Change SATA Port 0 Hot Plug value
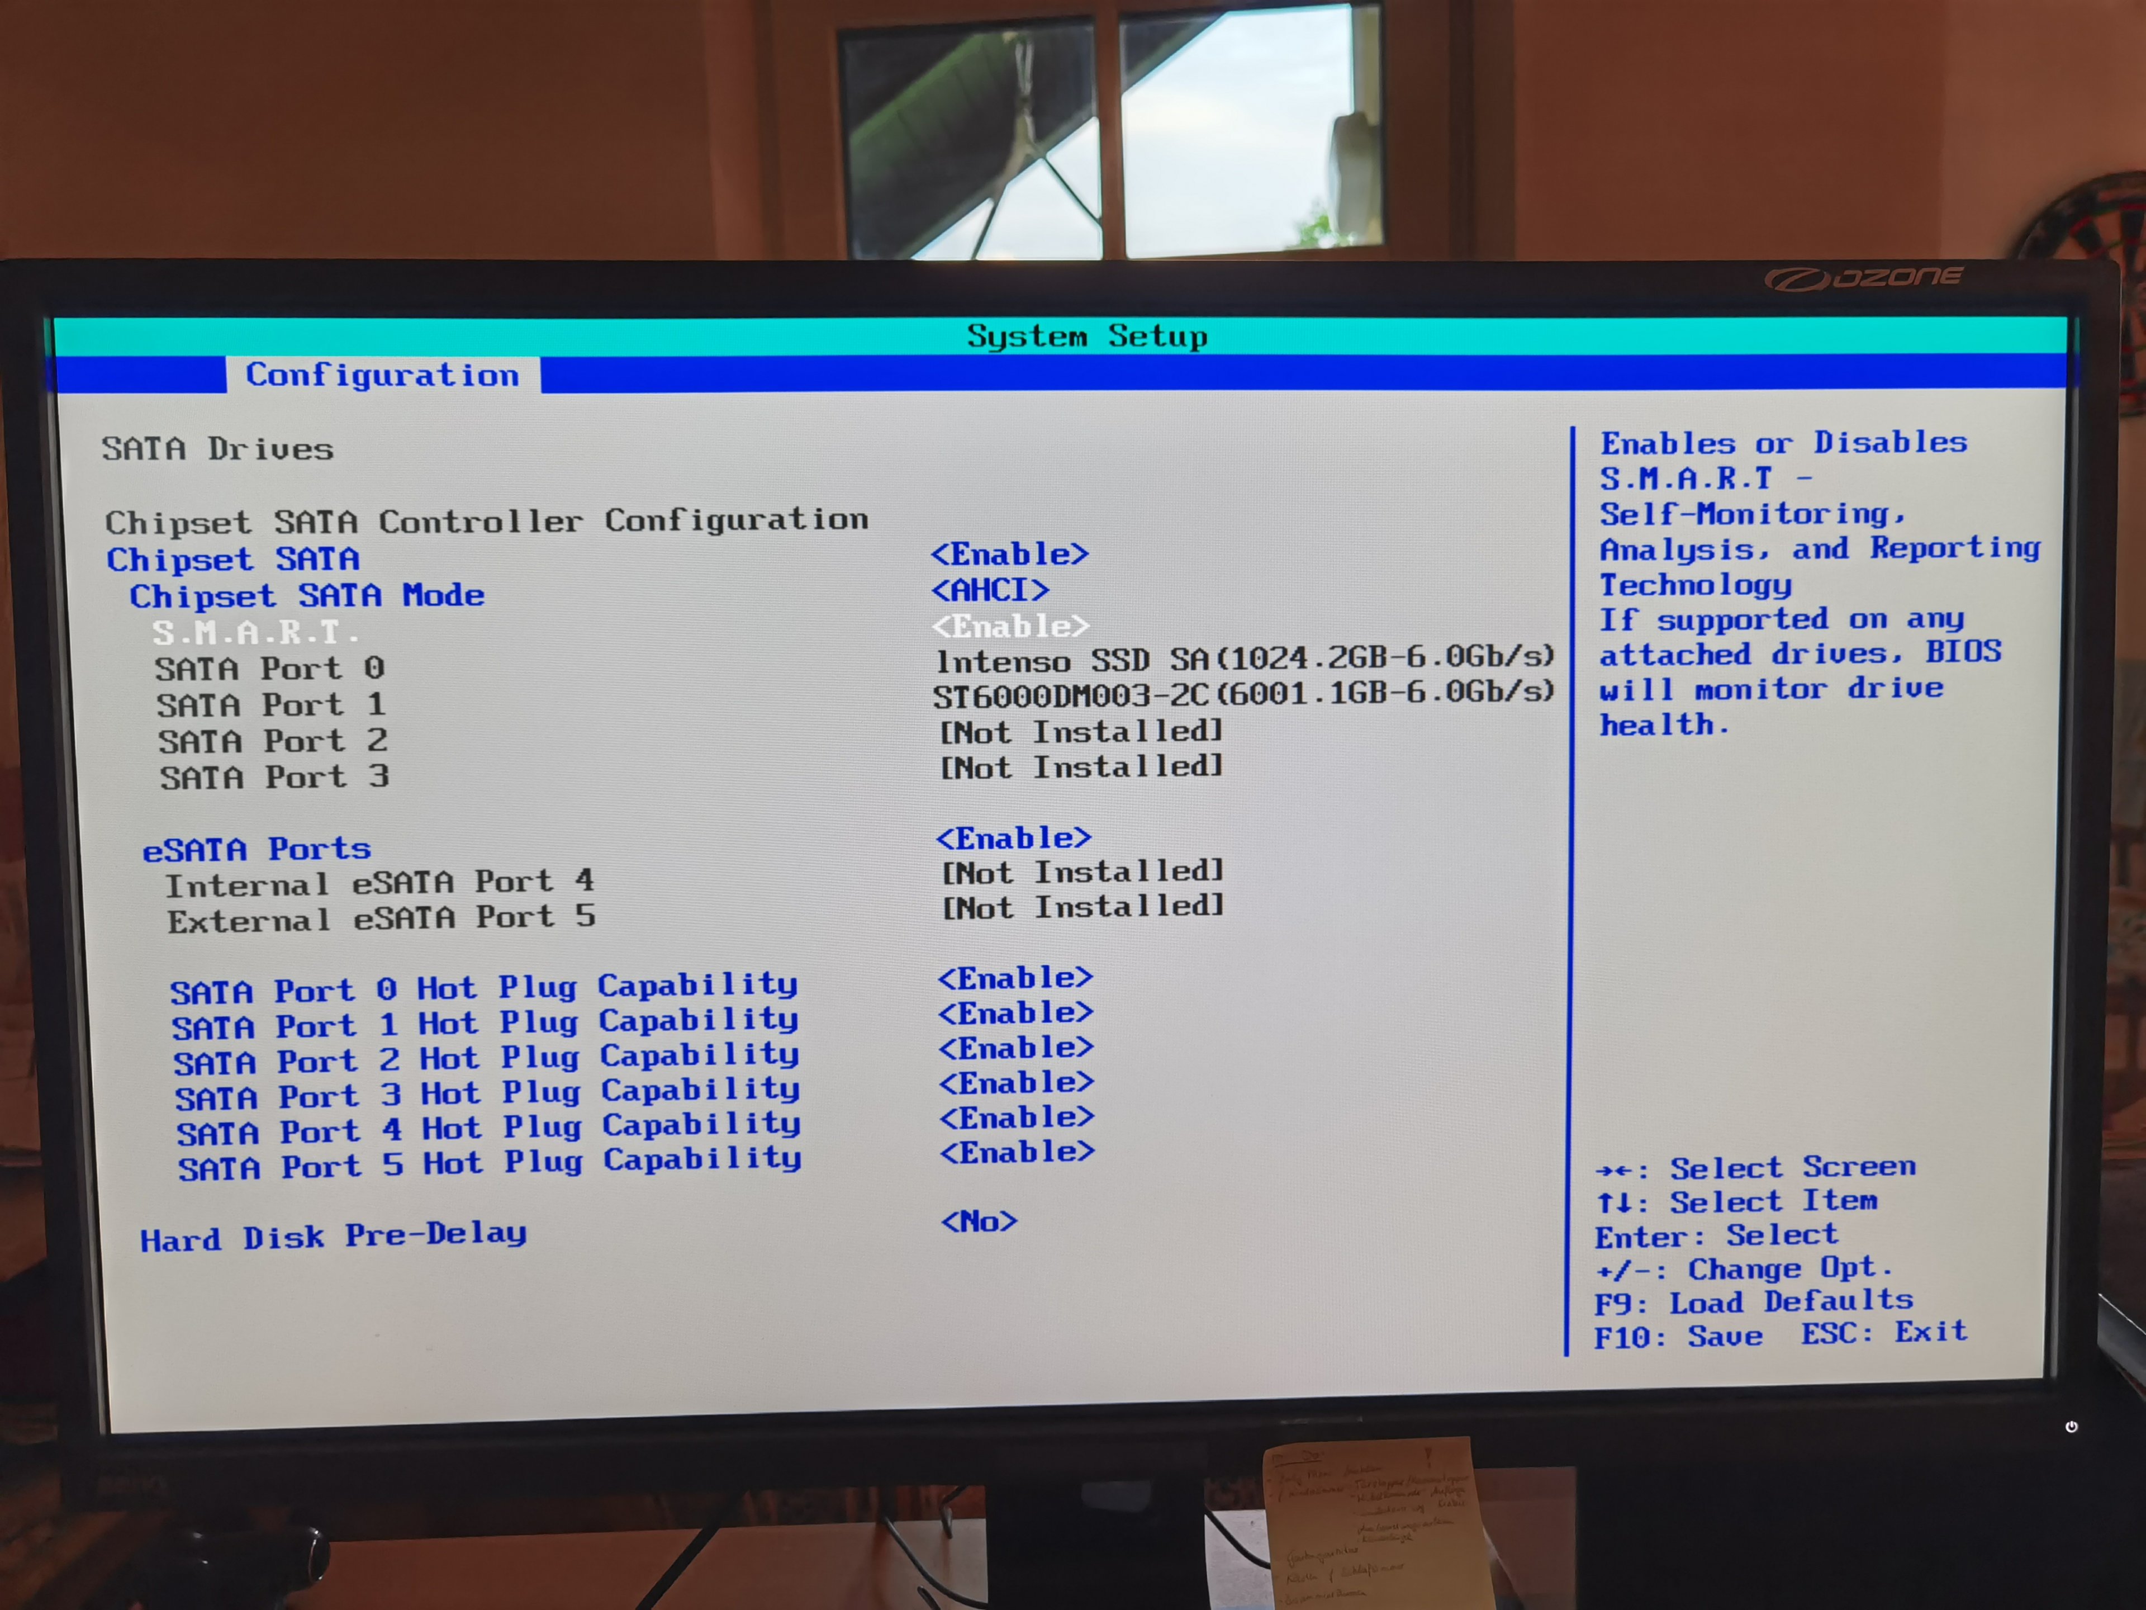Screen dimensions: 2146x1610 (1015, 977)
